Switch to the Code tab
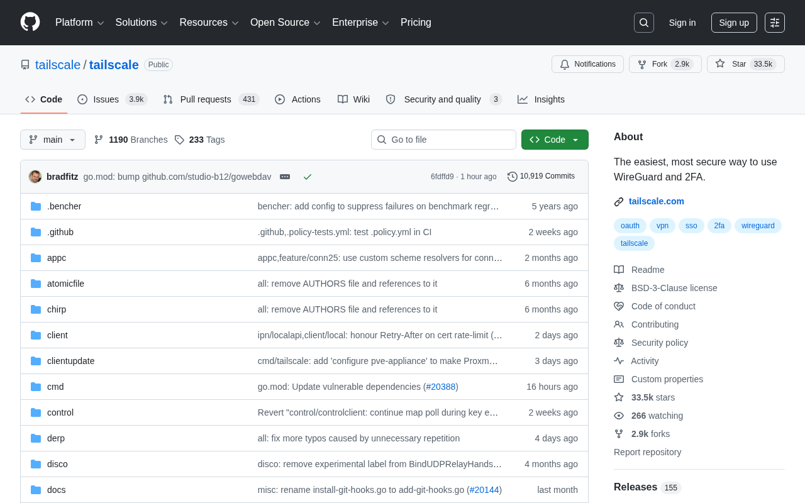805x503 pixels. coord(44,99)
